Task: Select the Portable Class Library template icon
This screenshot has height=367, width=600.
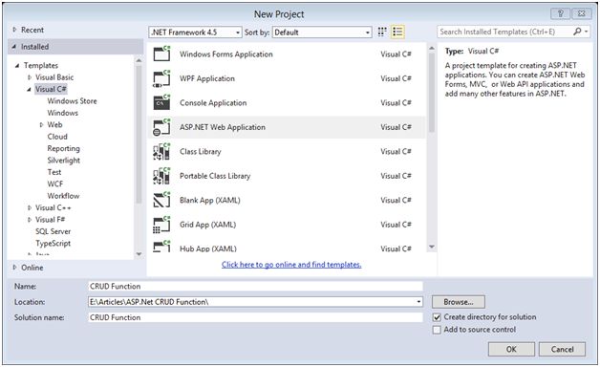Action: 161,176
